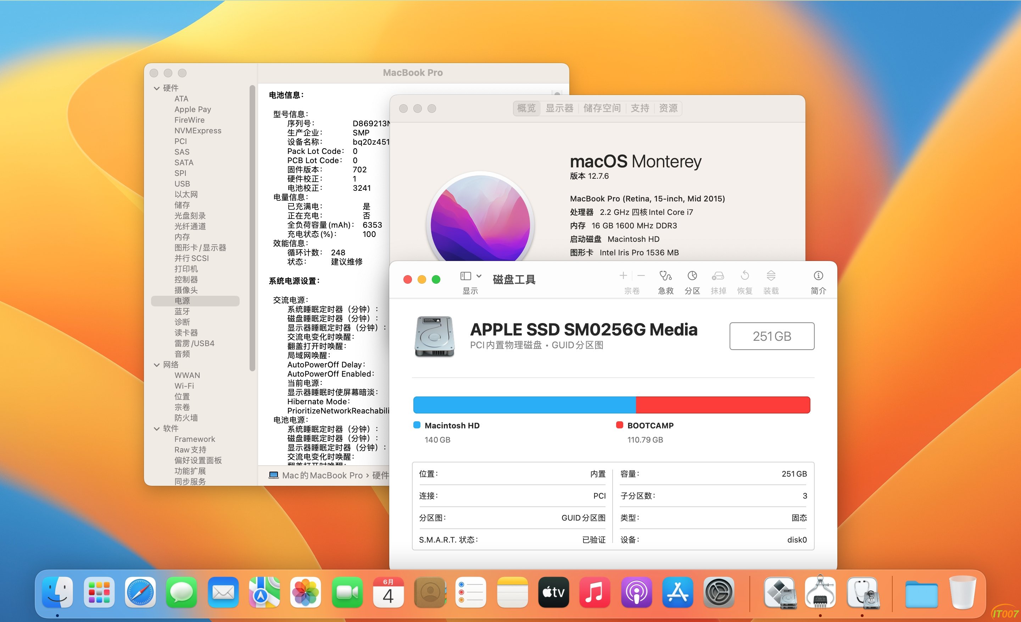Select 内存 (Memory) in the sidebar
This screenshot has width=1021, height=622.
[x=182, y=237]
